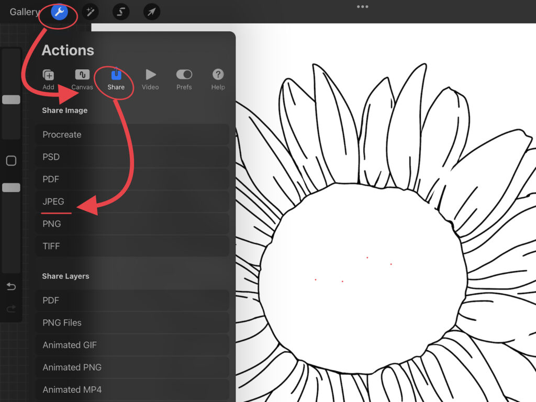Activate the Transform arrow tool

click(x=151, y=12)
